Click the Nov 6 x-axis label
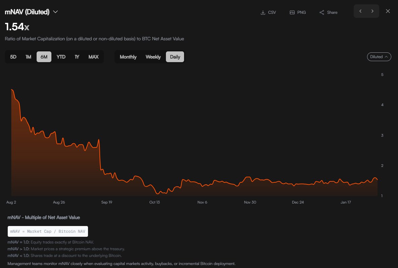Screen dimensions: 398x268 point(202,202)
